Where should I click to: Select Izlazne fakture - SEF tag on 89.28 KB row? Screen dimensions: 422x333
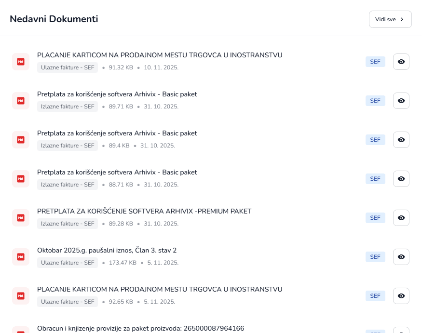point(68,224)
